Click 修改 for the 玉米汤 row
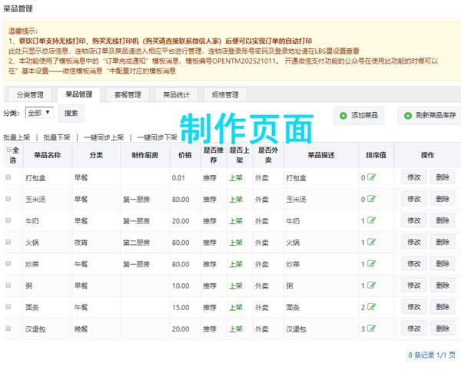 pyautogui.click(x=414, y=199)
